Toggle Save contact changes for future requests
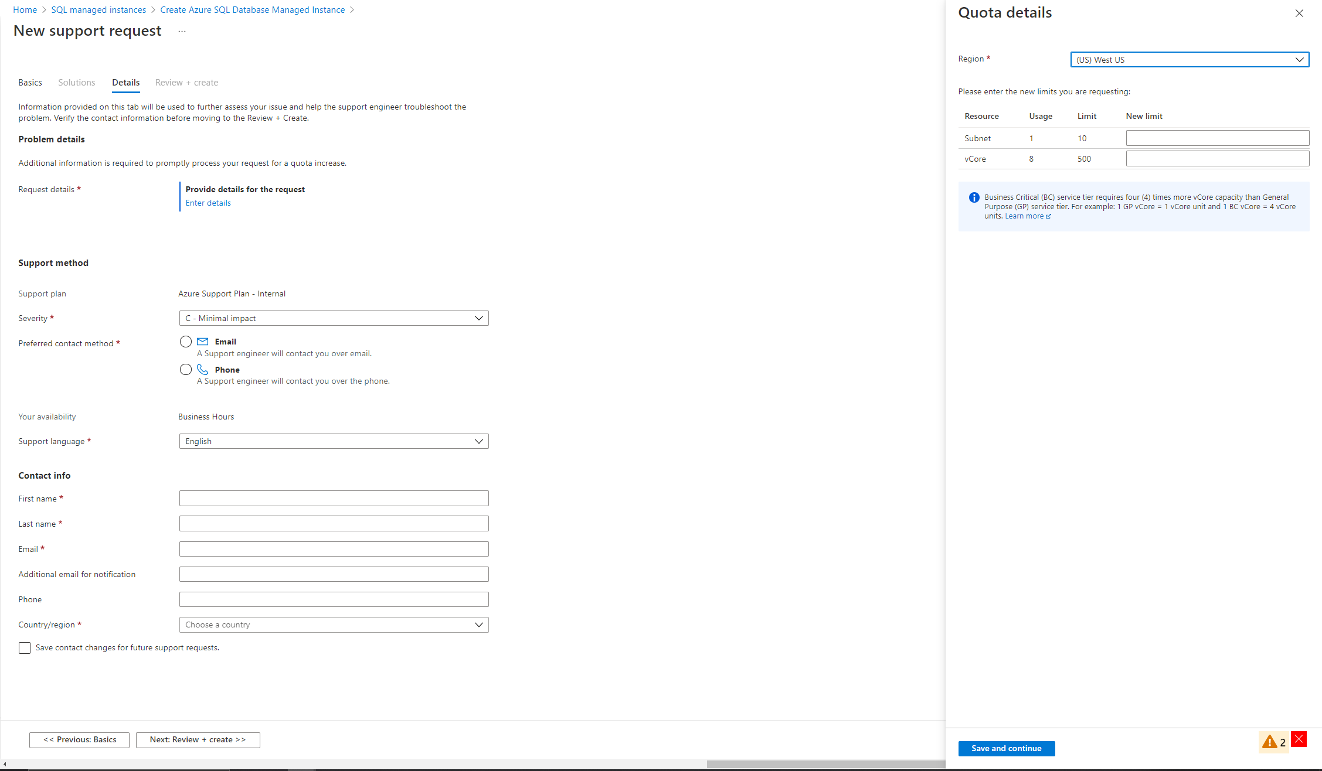This screenshot has width=1322, height=771. 24,647
